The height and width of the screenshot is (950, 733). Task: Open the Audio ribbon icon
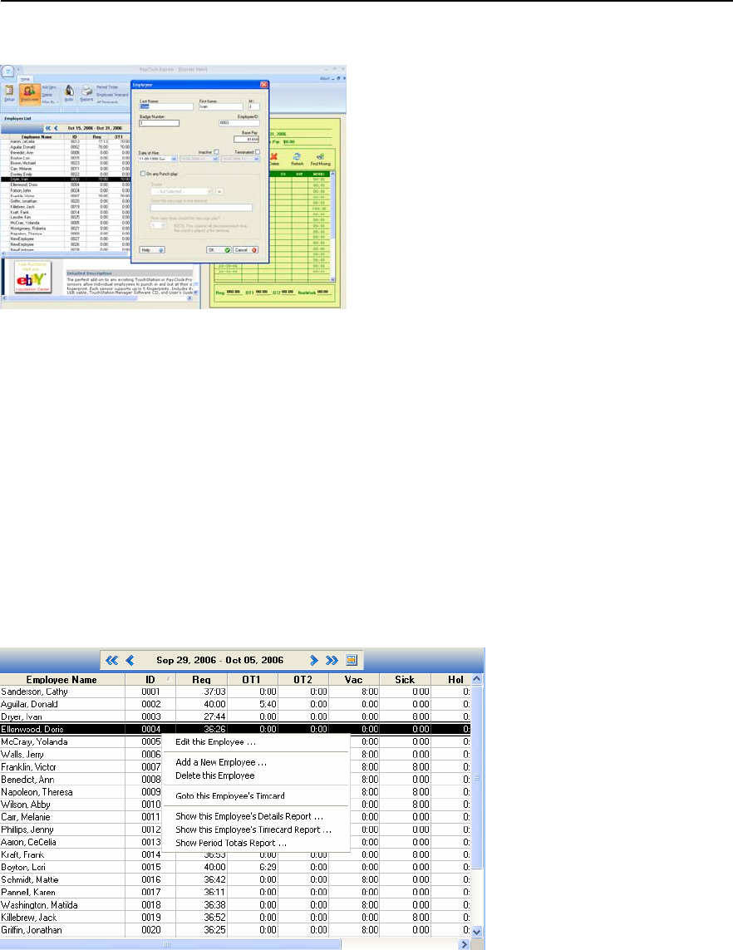[x=69, y=93]
